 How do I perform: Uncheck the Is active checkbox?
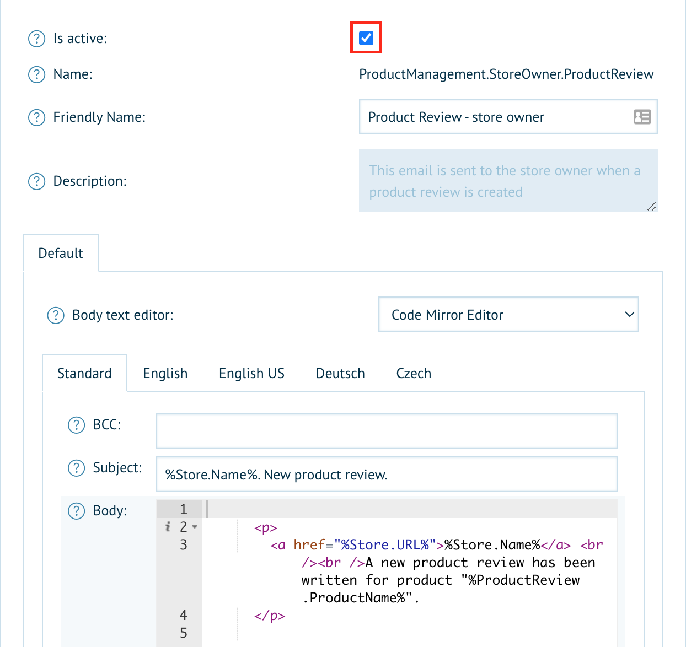[366, 37]
